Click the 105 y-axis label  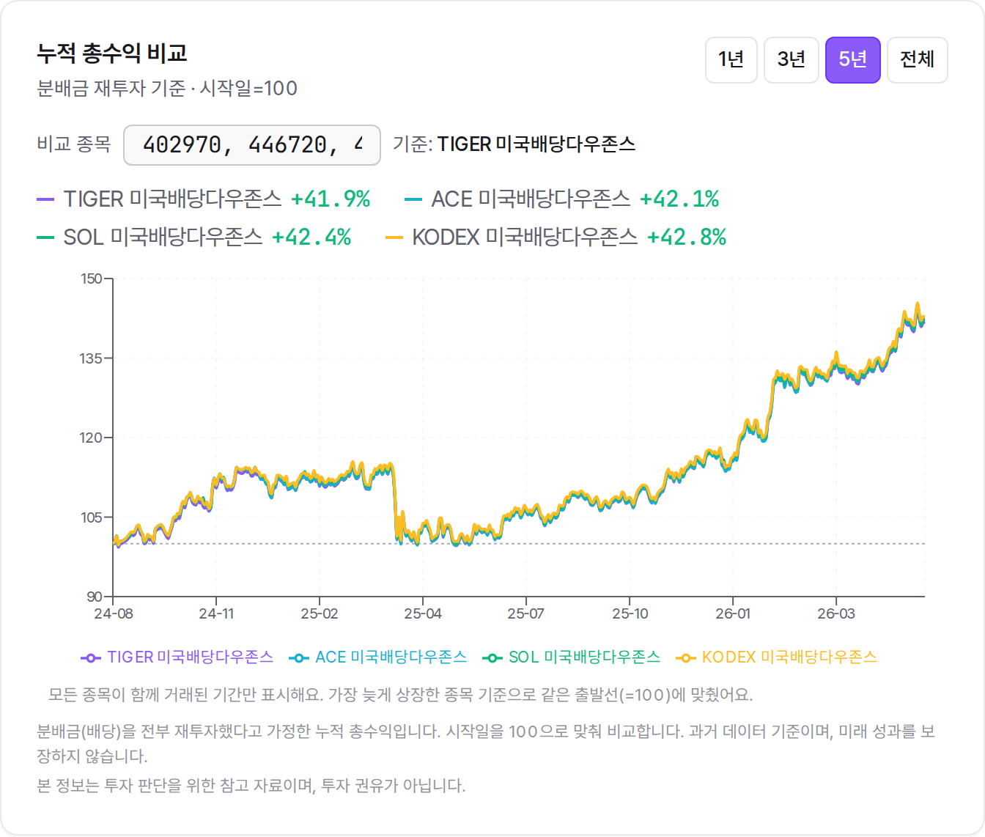tap(92, 517)
